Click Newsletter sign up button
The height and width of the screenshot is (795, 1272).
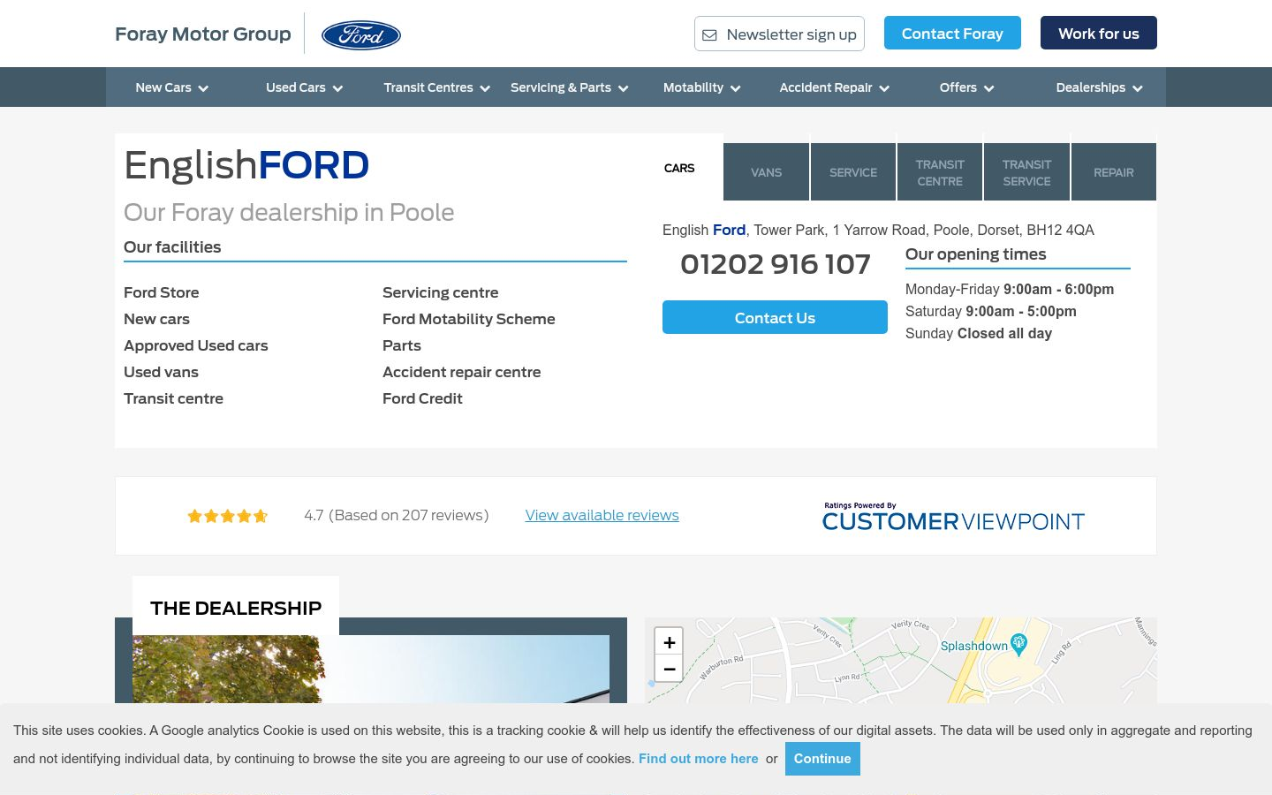tap(779, 34)
